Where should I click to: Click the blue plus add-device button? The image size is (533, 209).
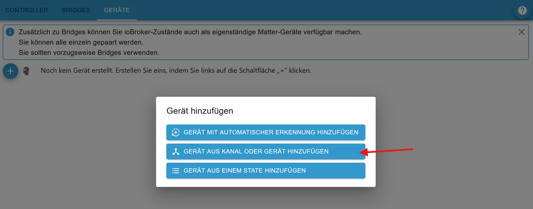point(11,71)
